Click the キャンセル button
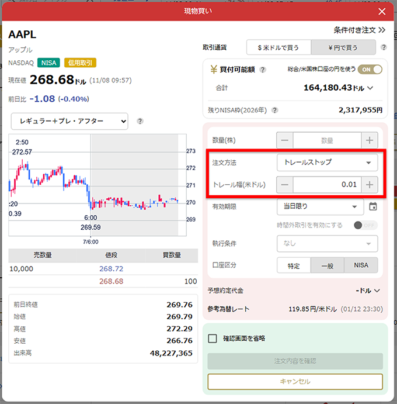397x404 pixels. coord(295,381)
